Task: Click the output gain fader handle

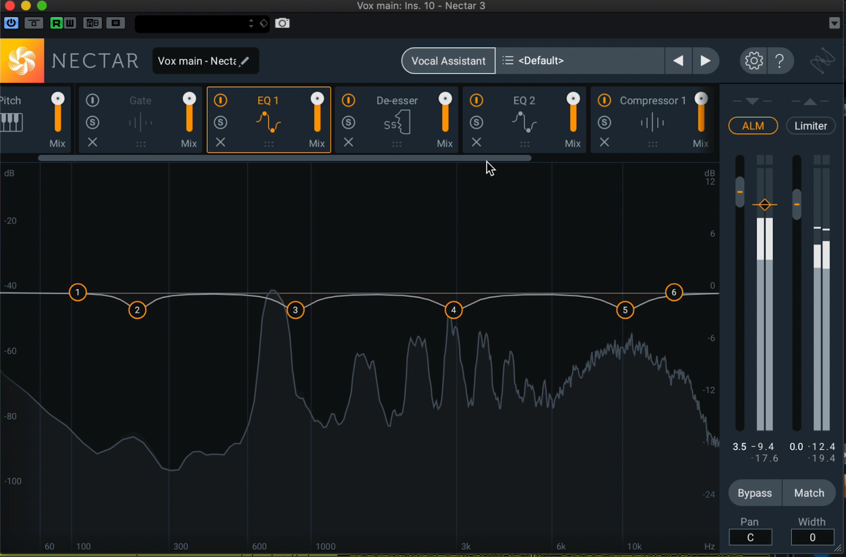Action: (x=796, y=204)
